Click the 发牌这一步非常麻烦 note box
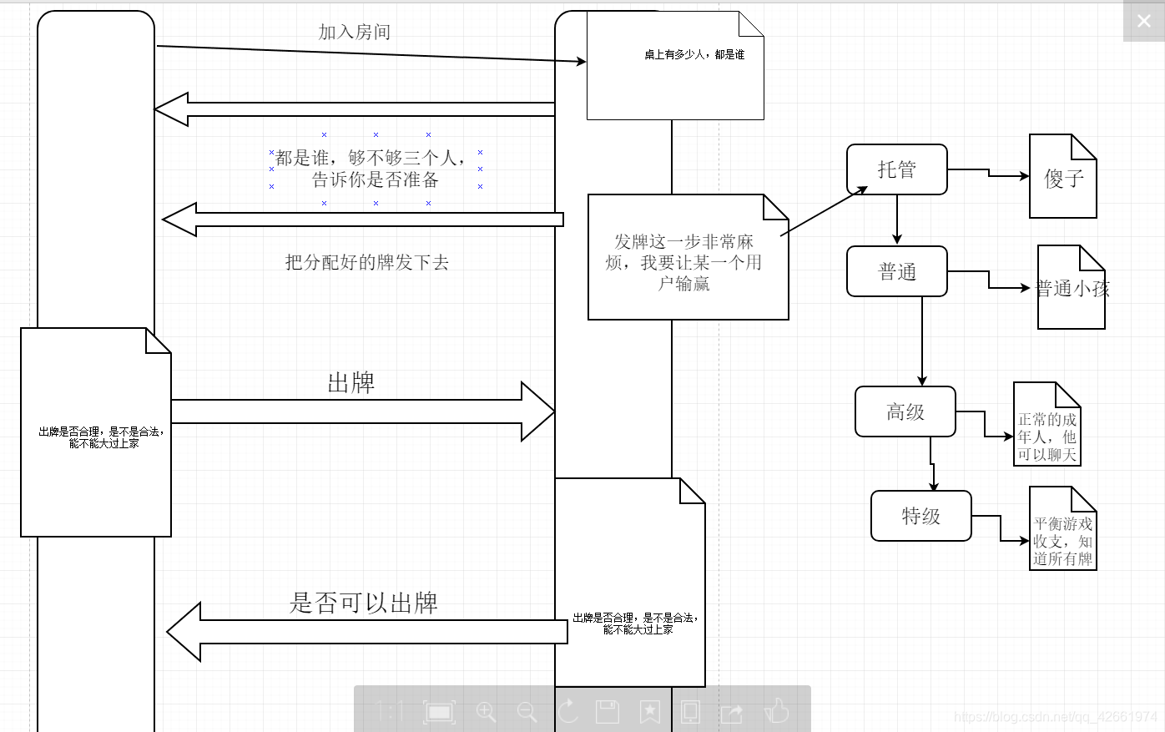 (688, 257)
